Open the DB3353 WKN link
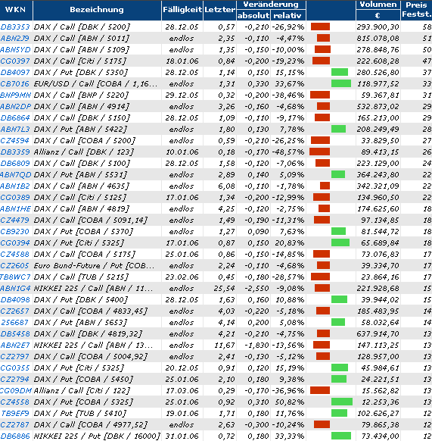The image size is (432, 441). point(15,27)
